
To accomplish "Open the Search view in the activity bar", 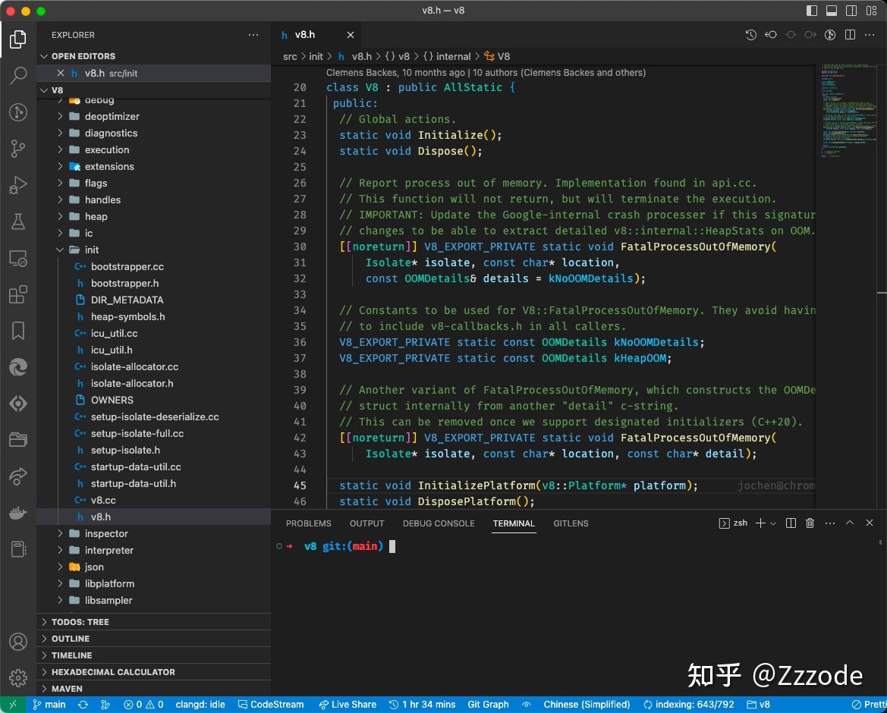I will (x=17, y=75).
